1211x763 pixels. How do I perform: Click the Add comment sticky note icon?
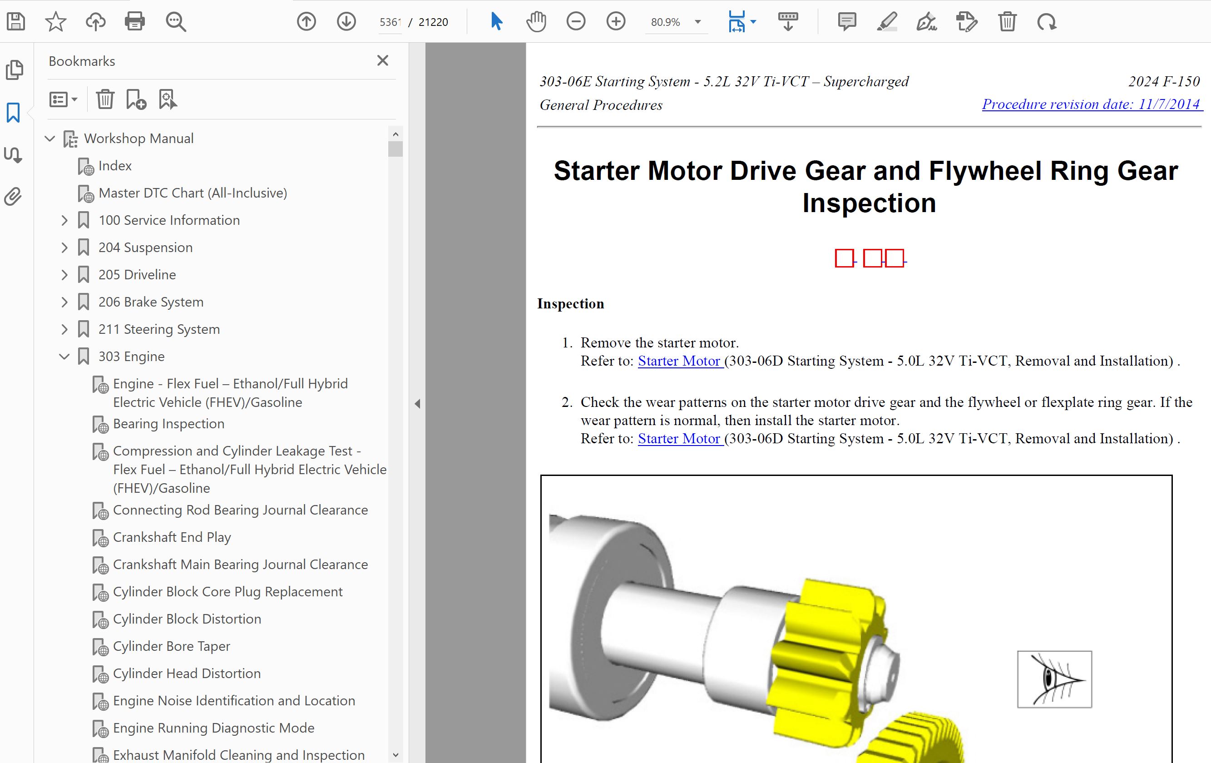point(847,22)
